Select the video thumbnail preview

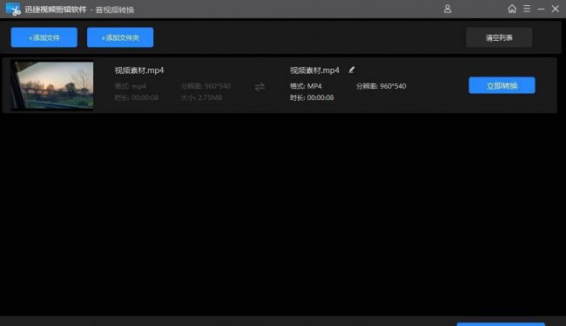tap(52, 85)
